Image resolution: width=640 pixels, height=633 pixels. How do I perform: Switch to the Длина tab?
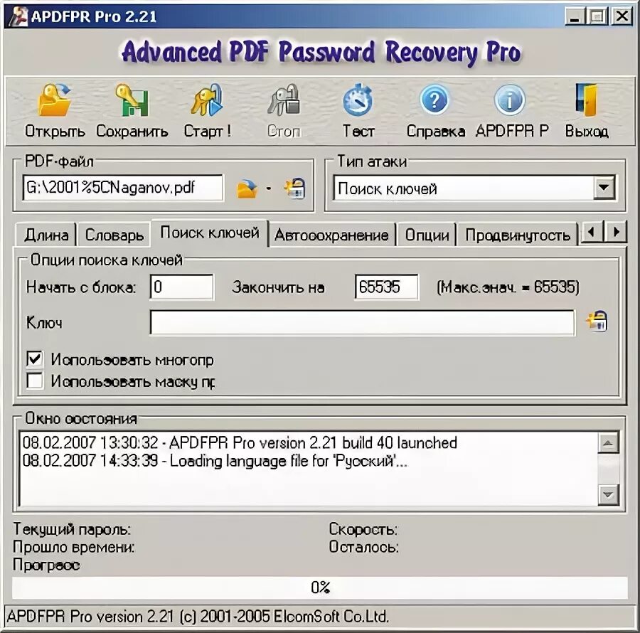tap(46, 235)
